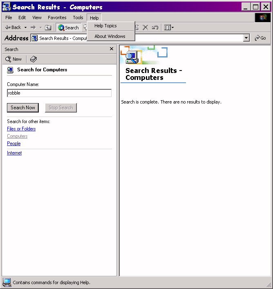This screenshot has height=289, width=273.
Task: Open the File menu
Action: pos(9,18)
